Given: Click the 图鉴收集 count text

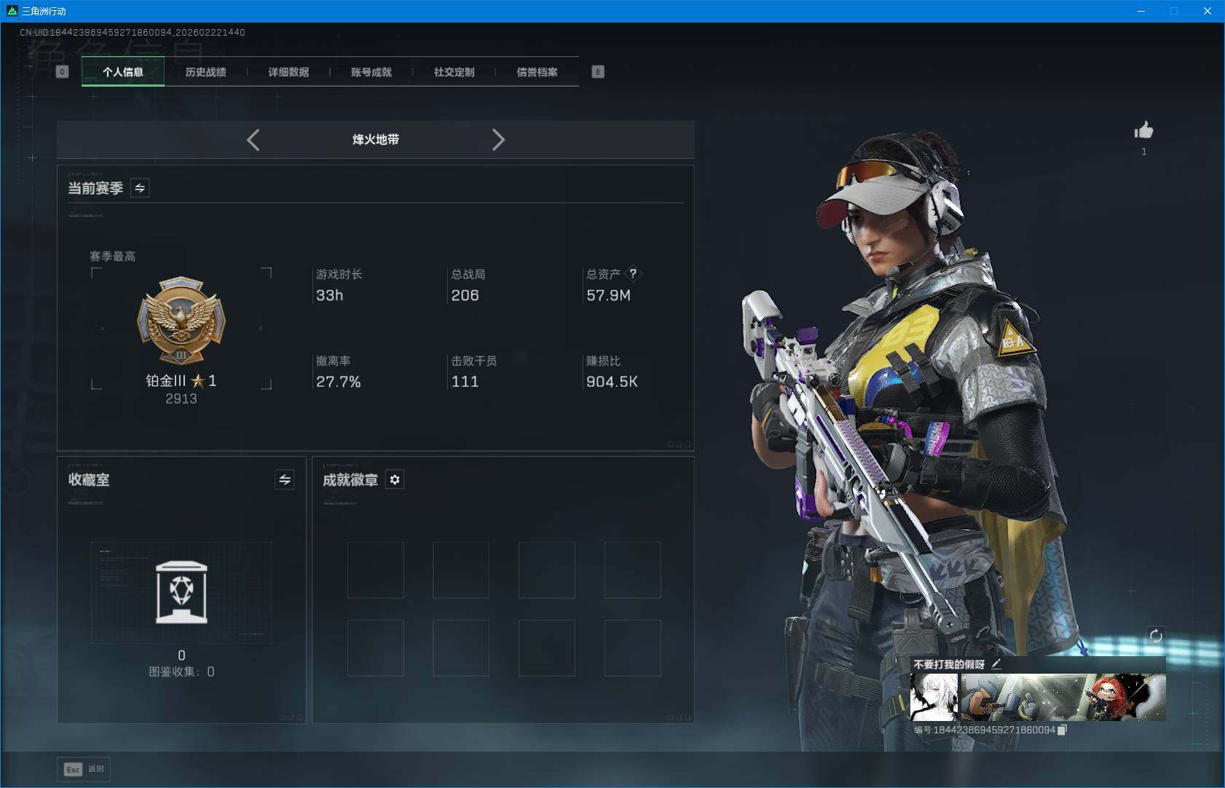Looking at the screenshot, I should [181, 671].
